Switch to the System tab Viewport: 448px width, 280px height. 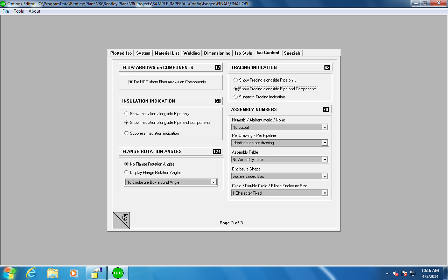(x=143, y=53)
